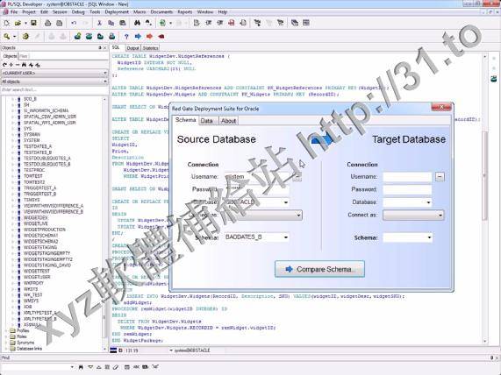Select SYSTEM user in the object tree

pyautogui.click(x=32, y=140)
